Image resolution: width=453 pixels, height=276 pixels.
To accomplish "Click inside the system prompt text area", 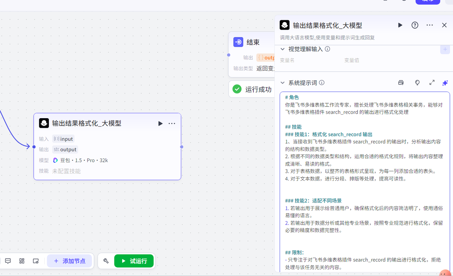I will tap(365, 191).
